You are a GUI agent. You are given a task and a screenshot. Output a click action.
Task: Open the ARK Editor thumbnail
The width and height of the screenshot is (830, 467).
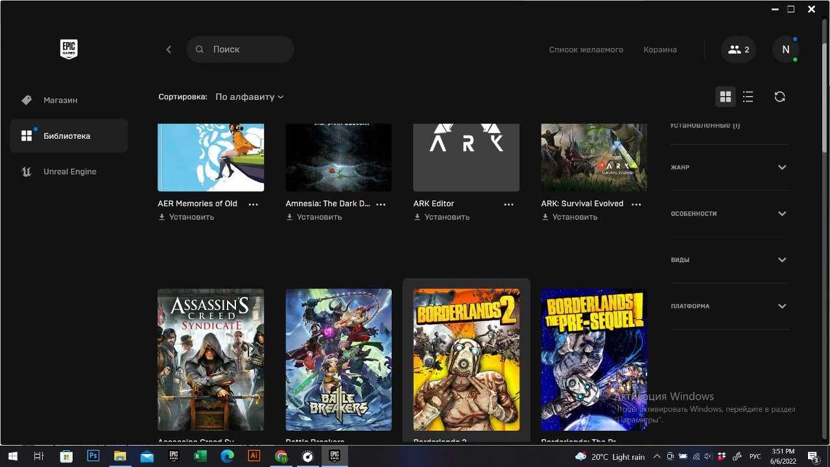coord(466,158)
